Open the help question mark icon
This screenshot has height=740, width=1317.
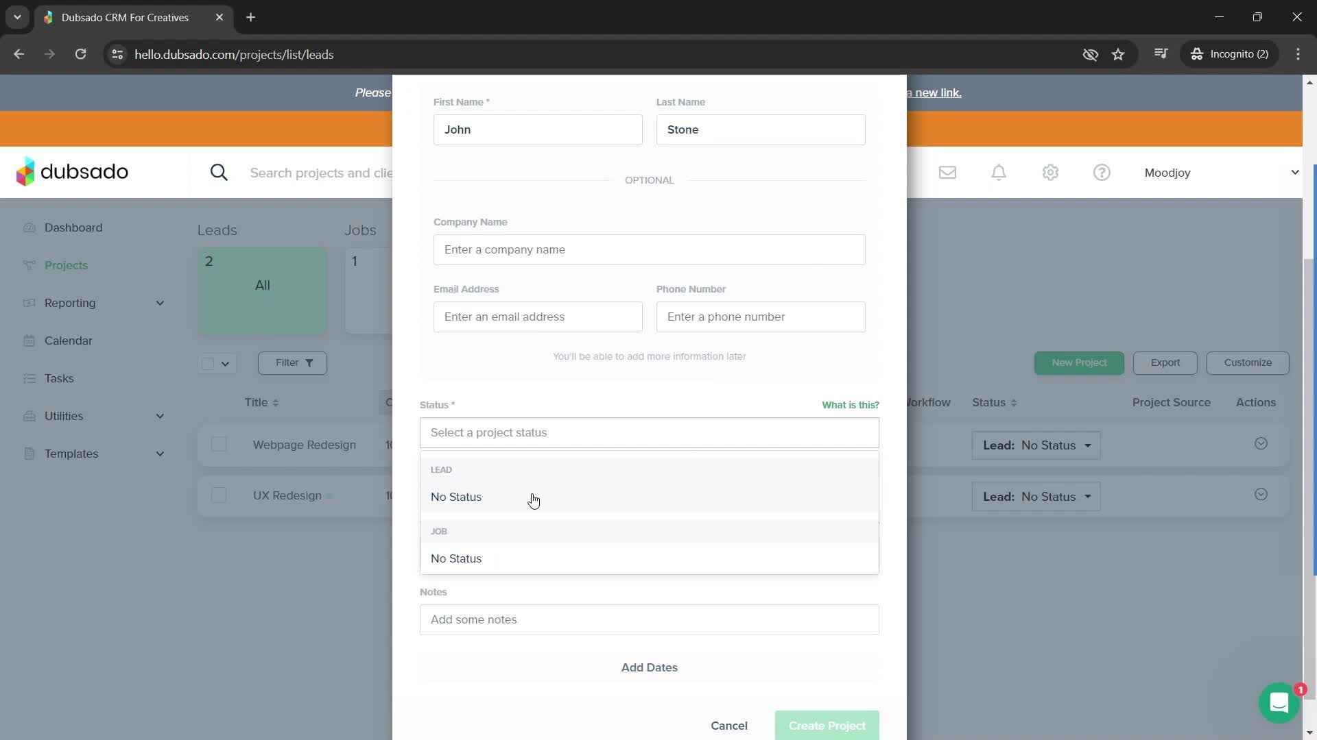1102,173
